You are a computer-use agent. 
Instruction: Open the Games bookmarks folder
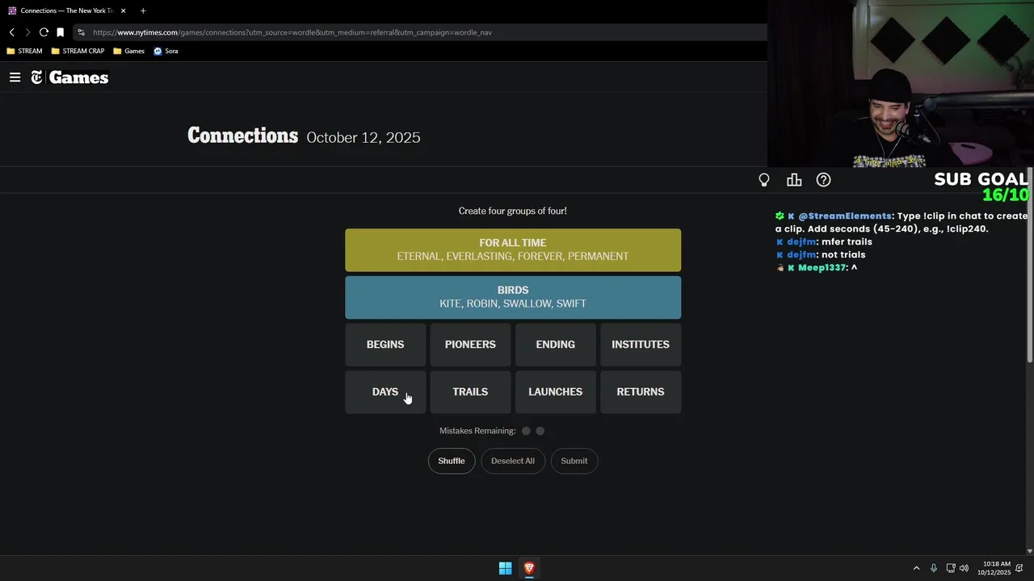tap(129, 51)
